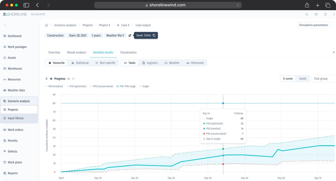Open Input library in sidebar

coord(19,118)
